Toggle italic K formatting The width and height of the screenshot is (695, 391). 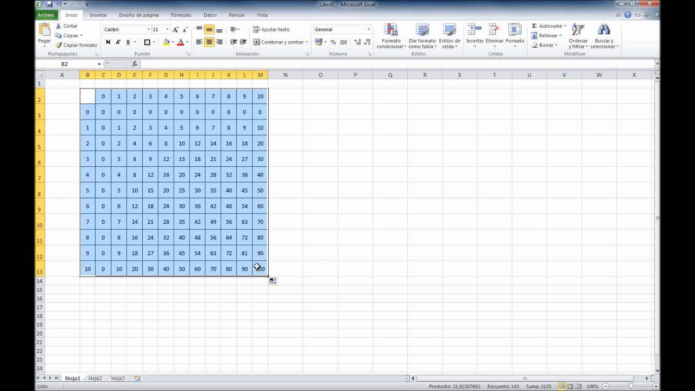(118, 42)
